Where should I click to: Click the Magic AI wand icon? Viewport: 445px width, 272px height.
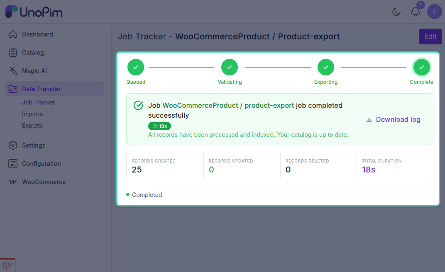13,71
